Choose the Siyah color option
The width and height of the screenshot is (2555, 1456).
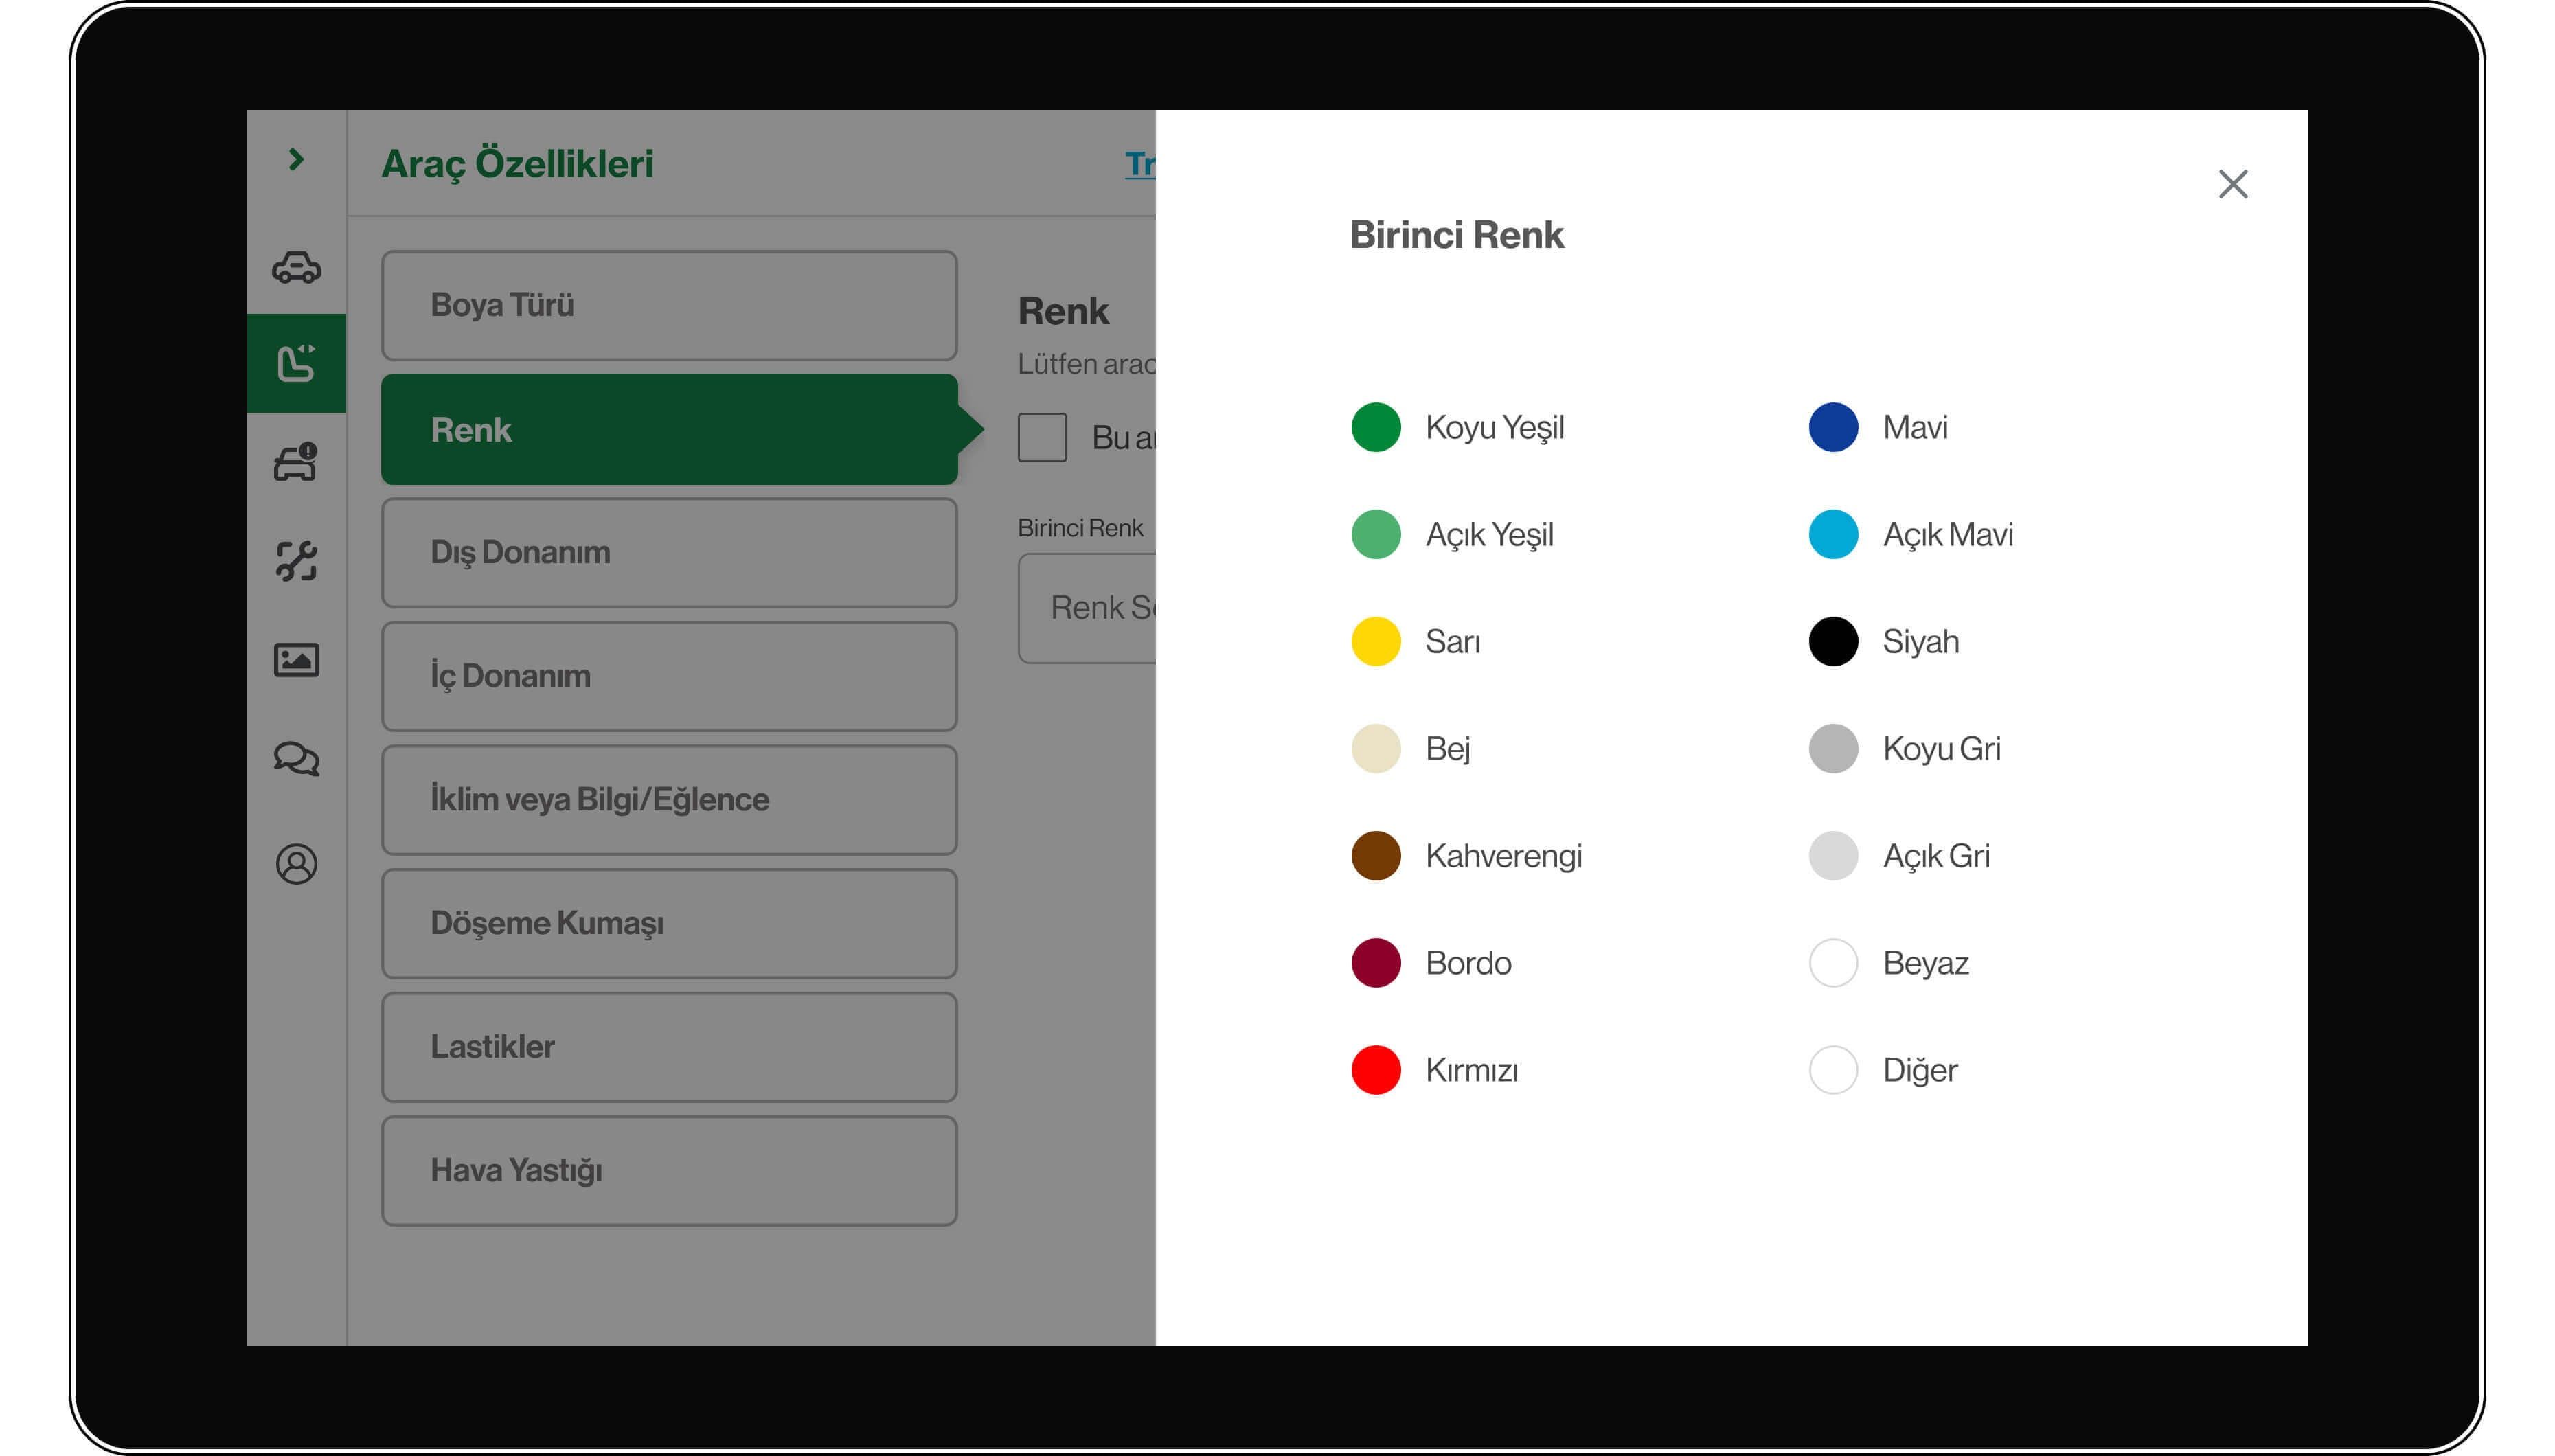coord(1833,641)
